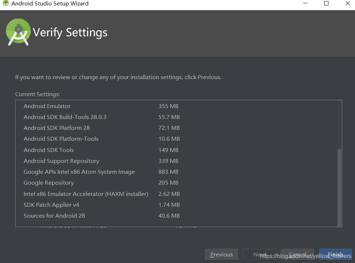Click the 55.7 MB size value

(169, 117)
